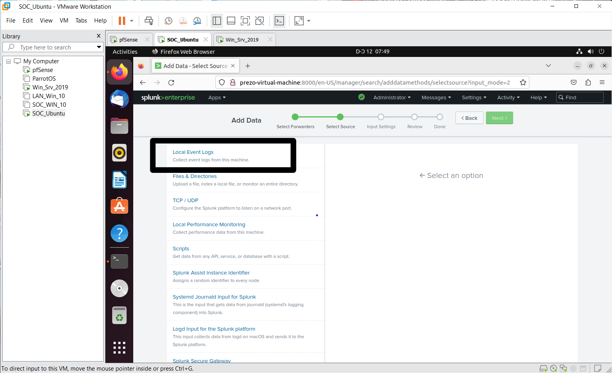
Task: Open the VMware File menu
Action: [x=11, y=21]
